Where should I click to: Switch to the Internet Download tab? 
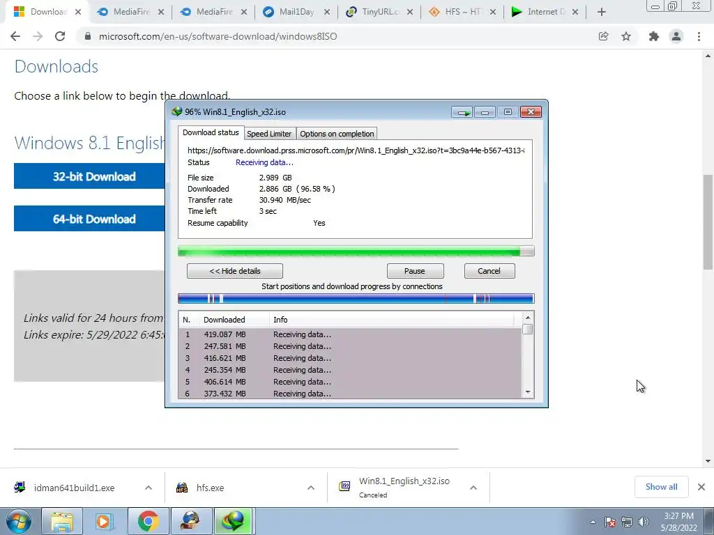pyautogui.click(x=545, y=12)
